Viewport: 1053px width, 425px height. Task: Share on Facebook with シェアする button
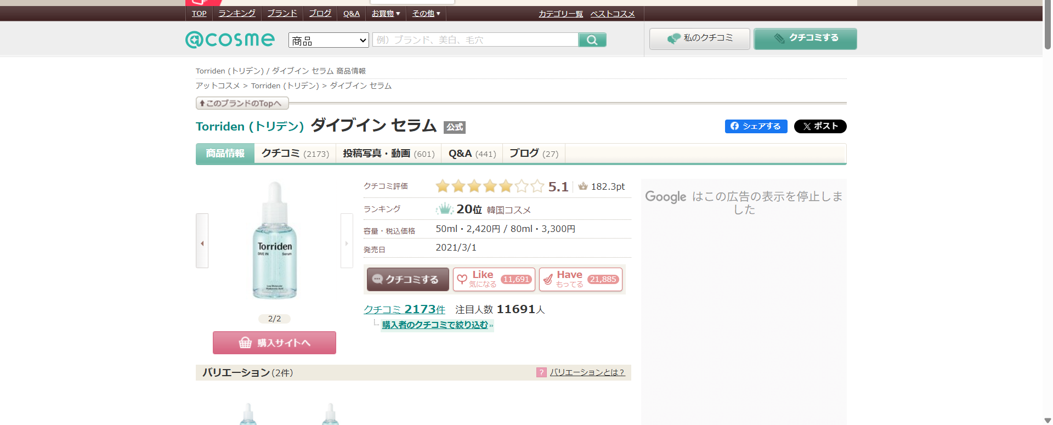click(756, 126)
